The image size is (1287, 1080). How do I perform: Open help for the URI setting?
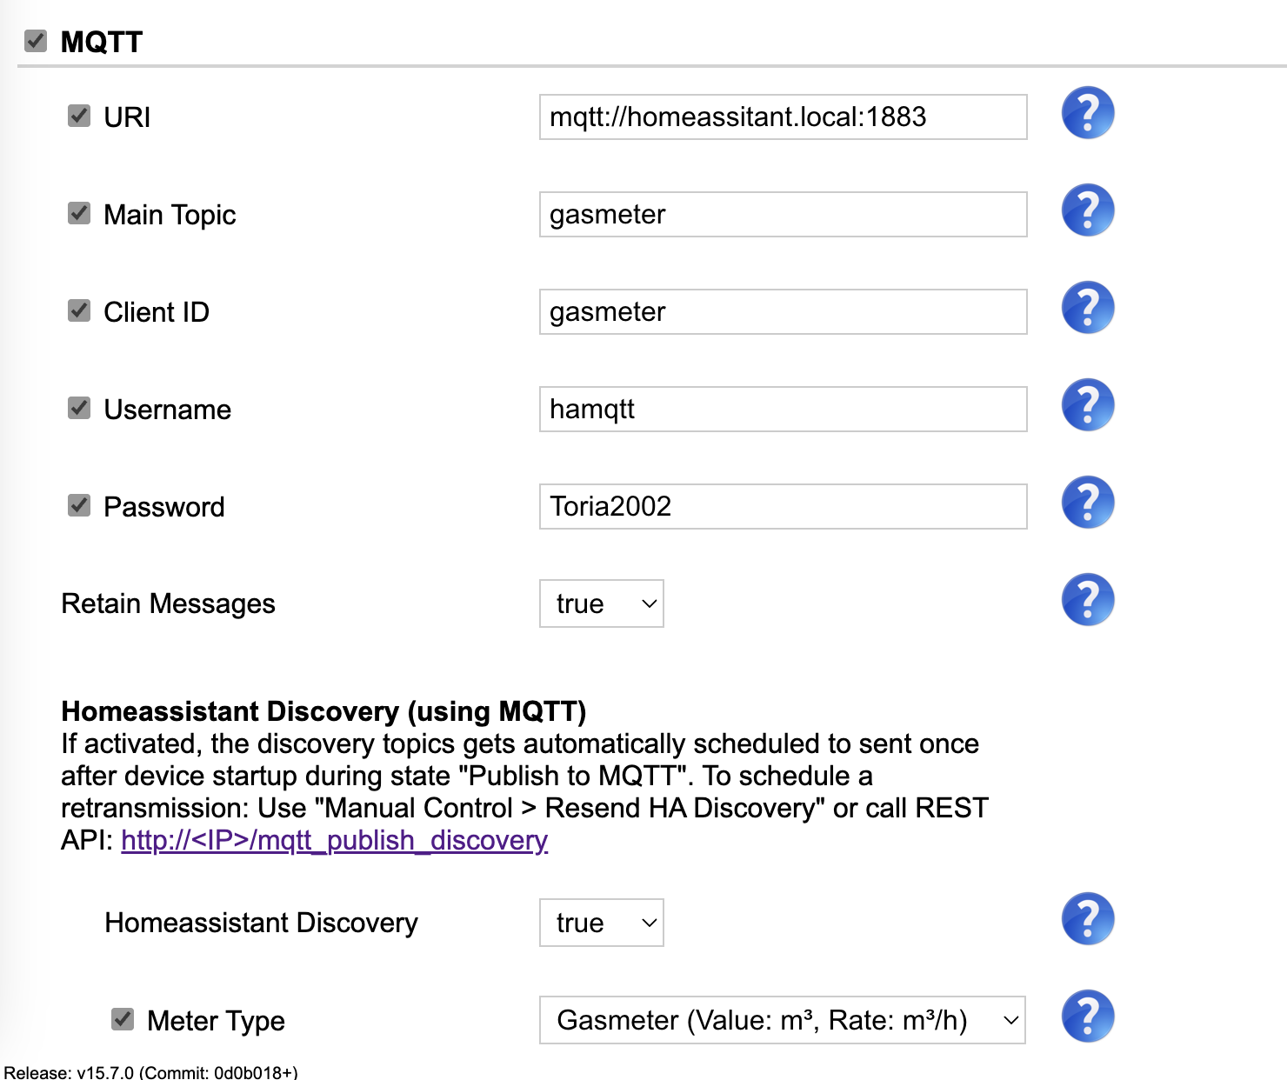coord(1087,113)
